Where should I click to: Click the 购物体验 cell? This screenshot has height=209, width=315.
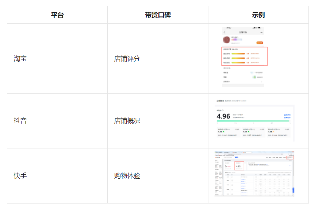pyautogui.click(x=158, y=176)
